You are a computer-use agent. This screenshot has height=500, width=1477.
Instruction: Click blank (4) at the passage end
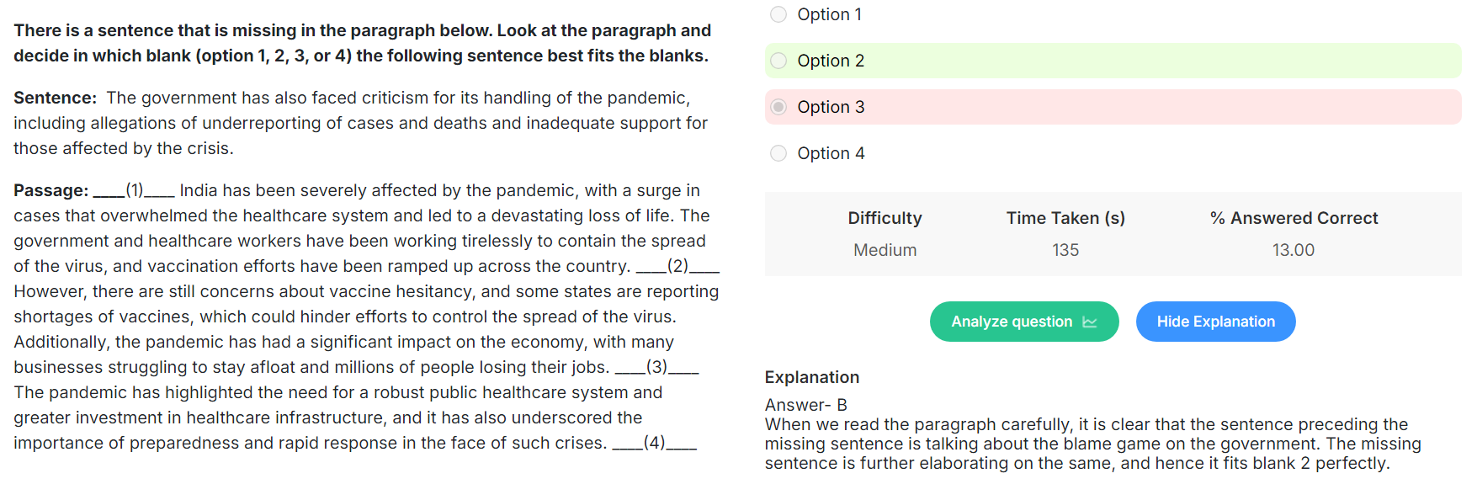[x=654, y=443]
